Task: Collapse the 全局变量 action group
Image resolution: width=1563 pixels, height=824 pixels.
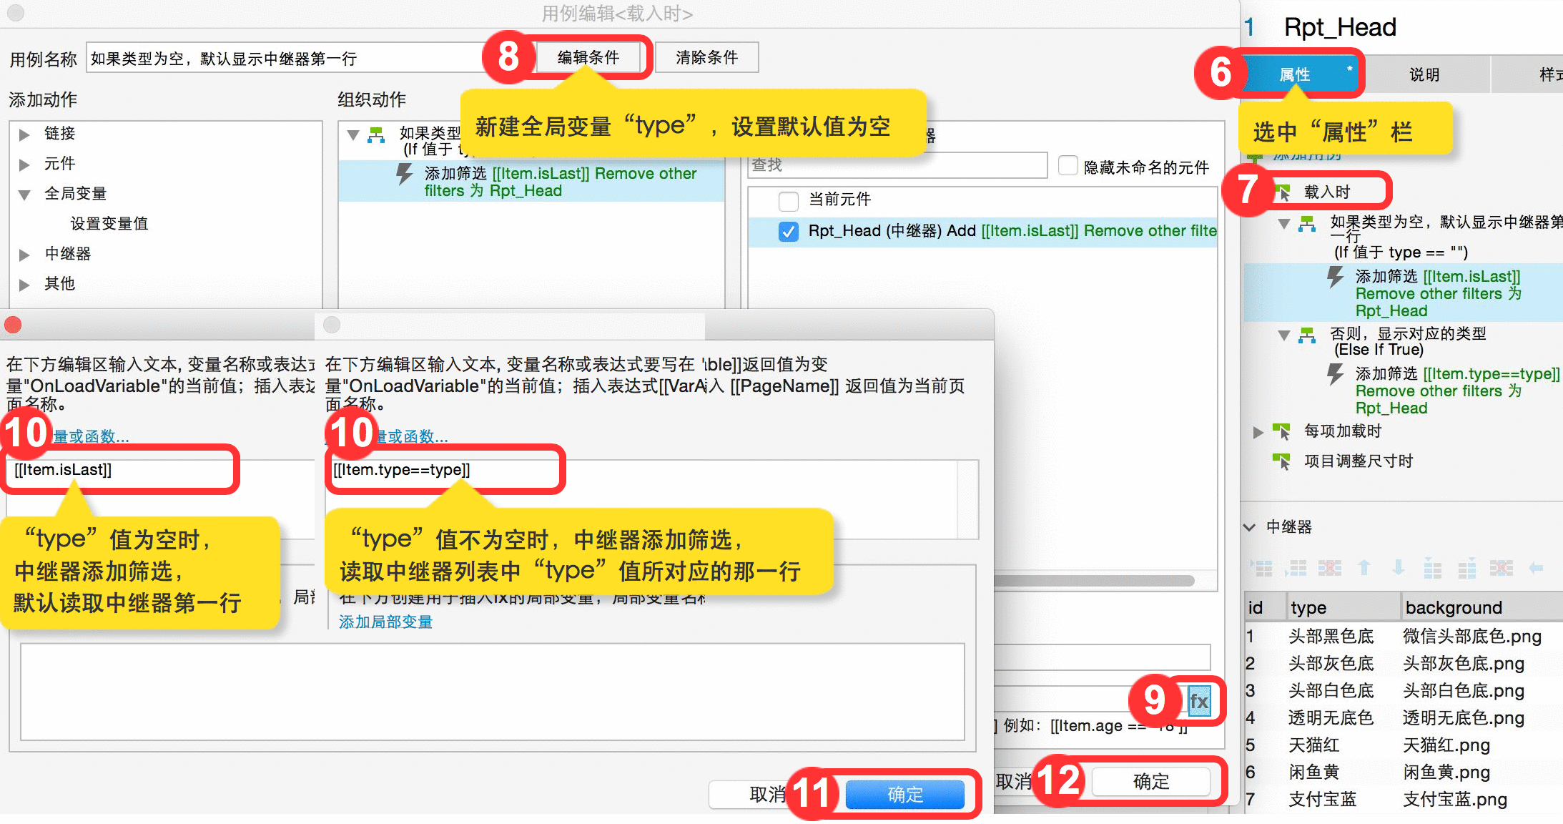Action: click(x=24, y=195)
